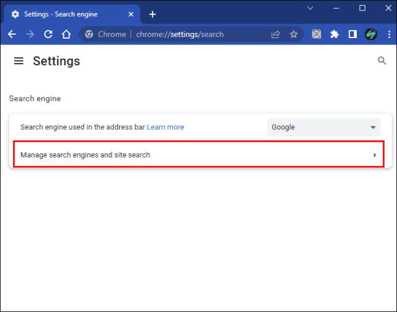Reload the current page
Screen dimensions: 397x312
(48, 34)
